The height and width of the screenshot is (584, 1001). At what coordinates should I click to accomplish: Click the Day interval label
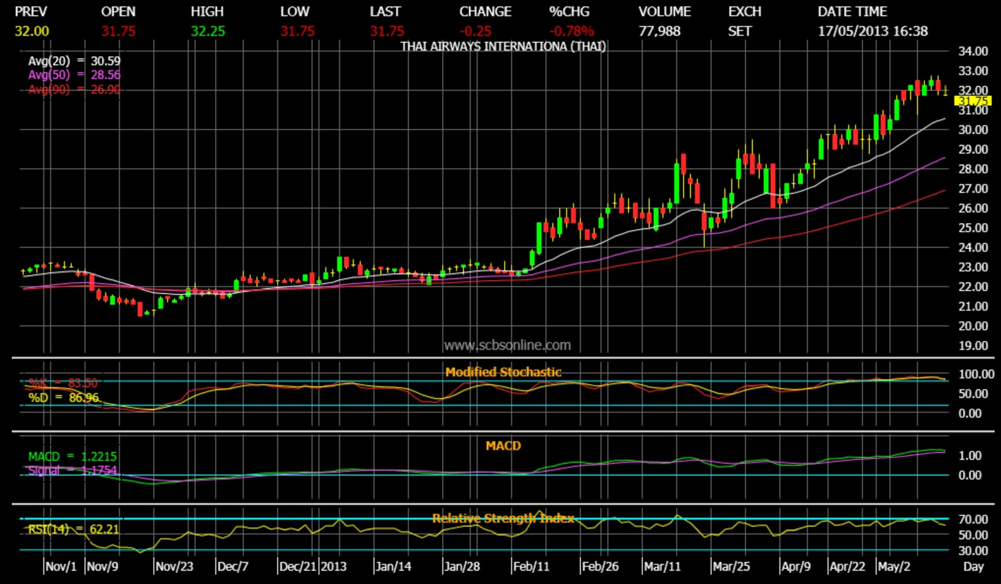(x=973, y=566)
